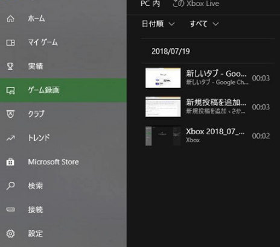Open the 新規投稿を追加 recording thumbnail
This screenshot has width=280, height=247.
(163, 107)
